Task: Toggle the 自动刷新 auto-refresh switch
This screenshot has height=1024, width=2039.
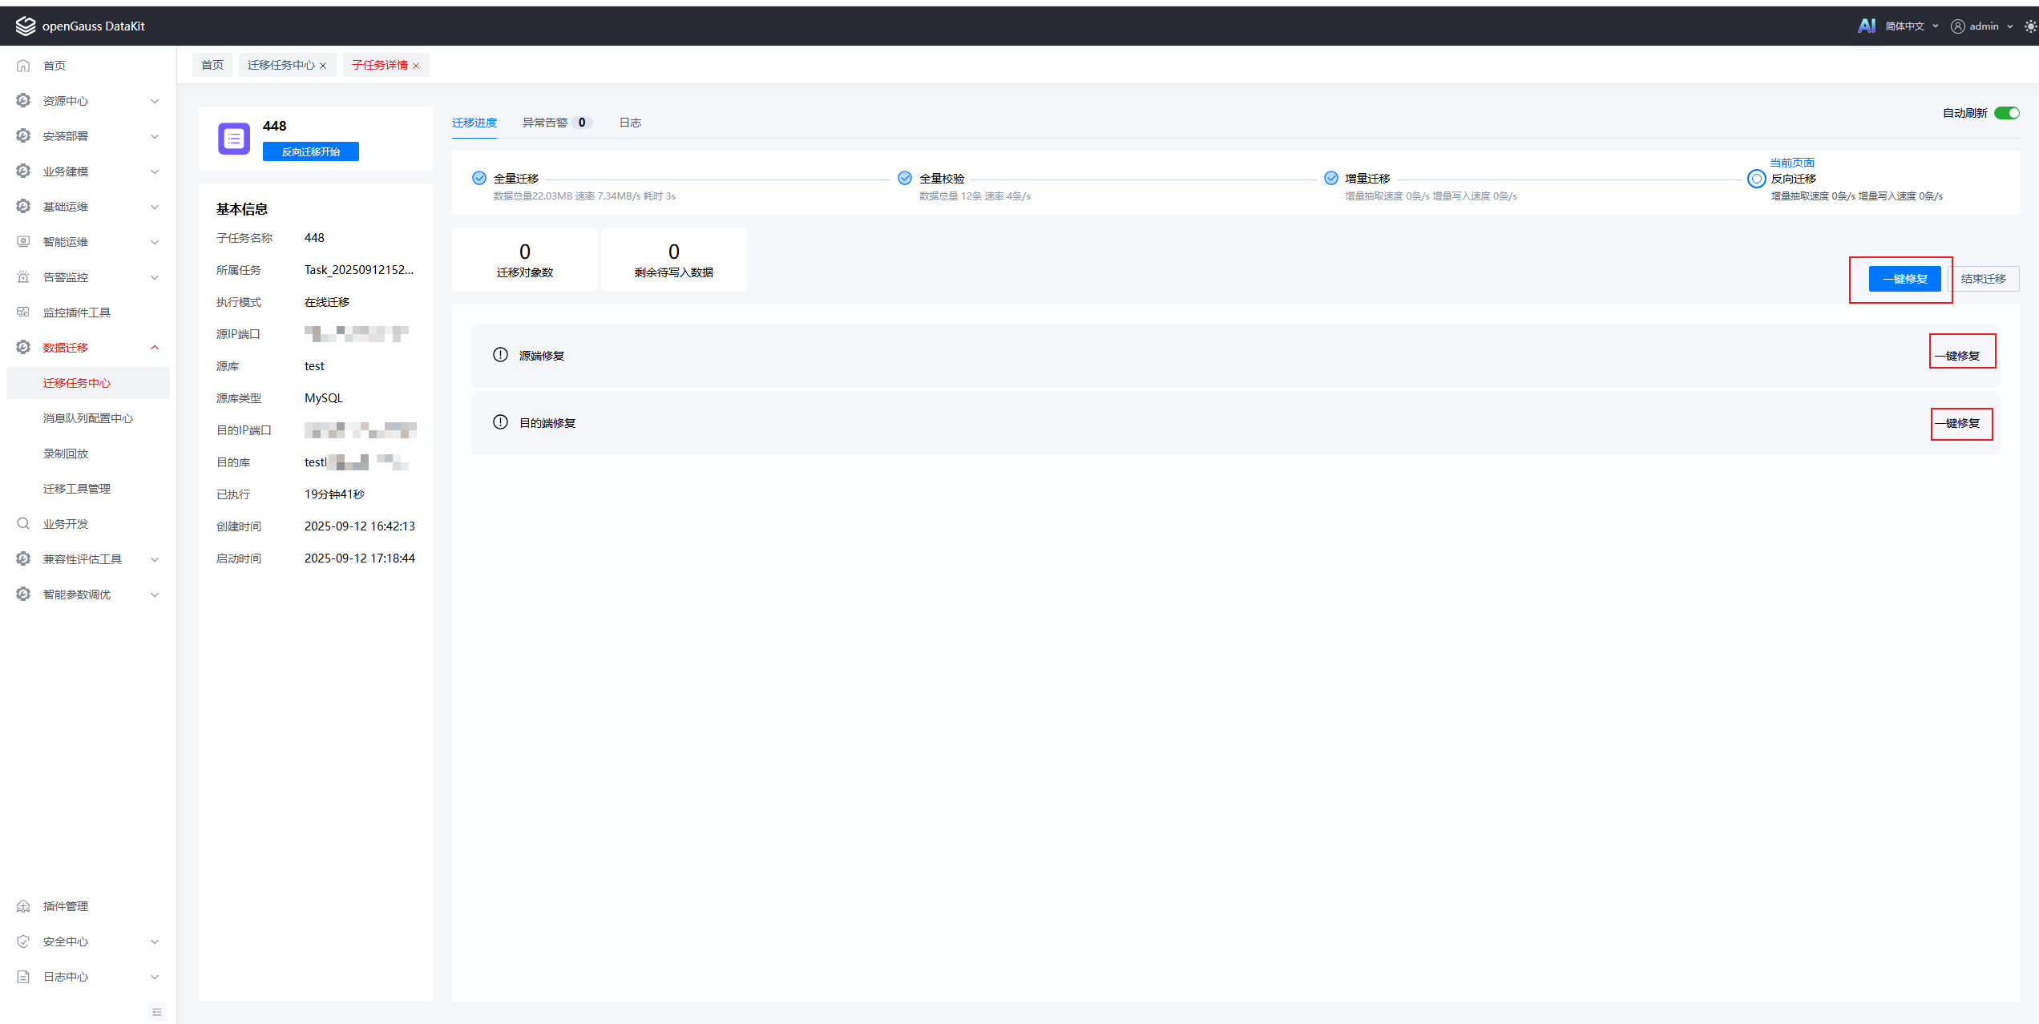Action: [2007, 113]
